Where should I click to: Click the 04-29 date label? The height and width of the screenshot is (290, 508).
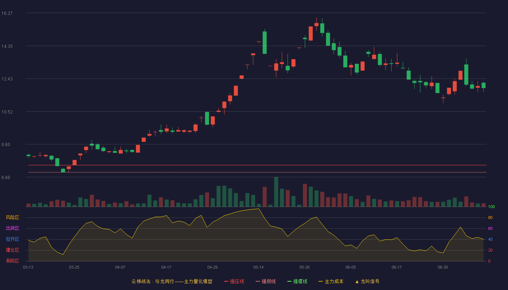point(212,267)
